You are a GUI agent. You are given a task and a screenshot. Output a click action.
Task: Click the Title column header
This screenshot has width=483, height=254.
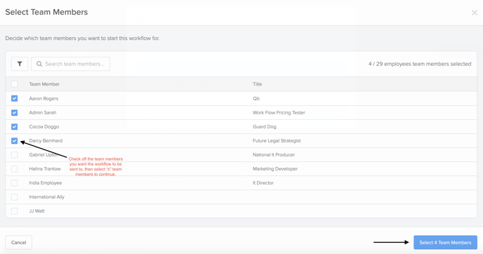[x=257, y=84]
